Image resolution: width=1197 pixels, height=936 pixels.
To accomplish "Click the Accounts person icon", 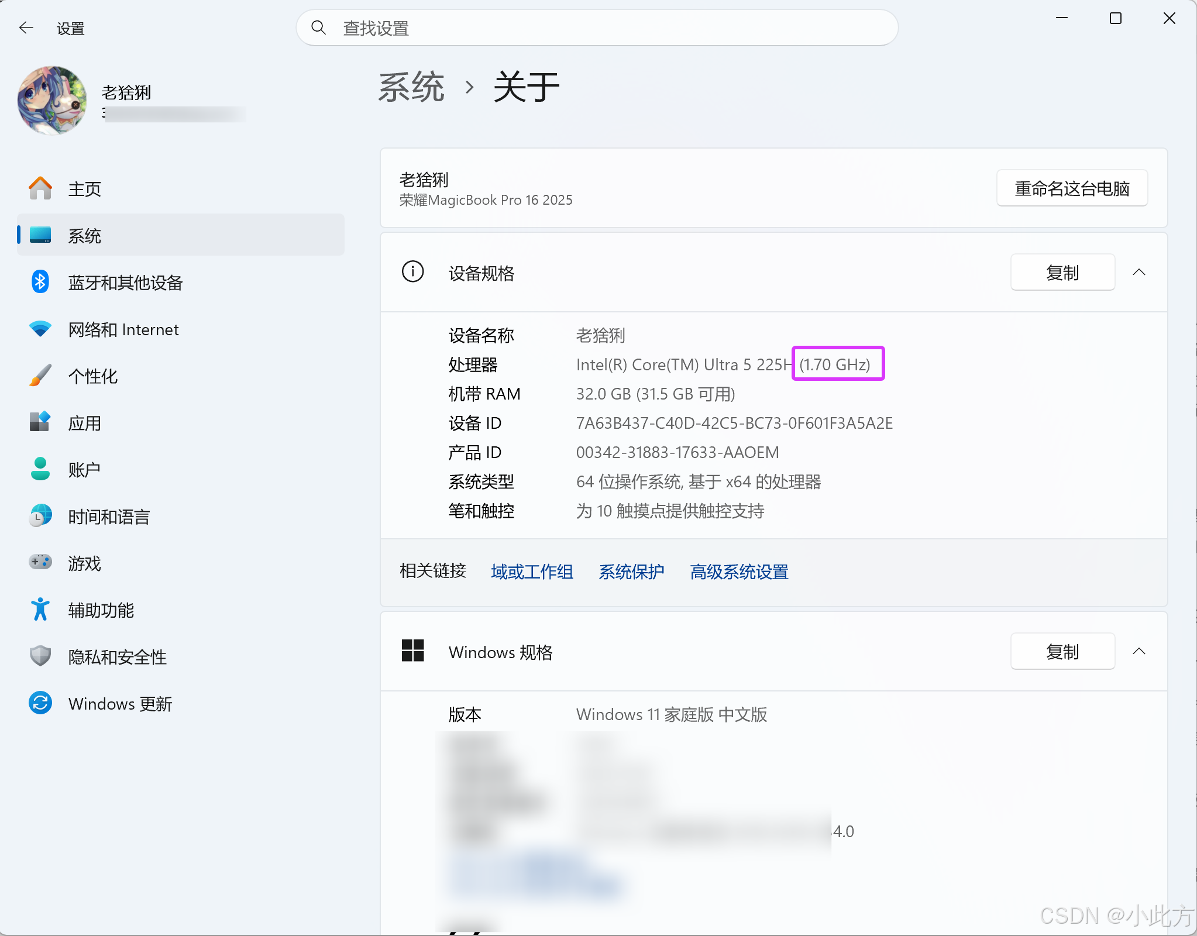I will point(40,469).
